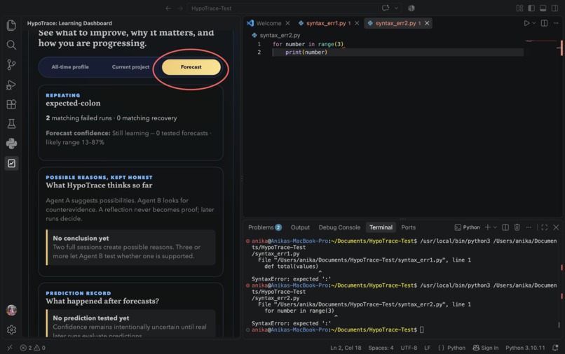Click the color theme circle icon in title bar
This screenshot has height=354, width=565.
coord(411,8)
